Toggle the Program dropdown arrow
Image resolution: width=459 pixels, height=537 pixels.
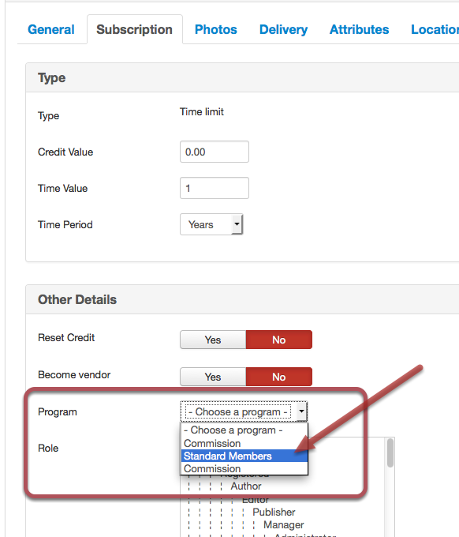pos(301,411)
